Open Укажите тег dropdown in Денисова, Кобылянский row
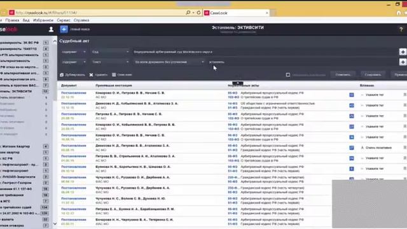This screenshot has height=229, width=407. 373,106
